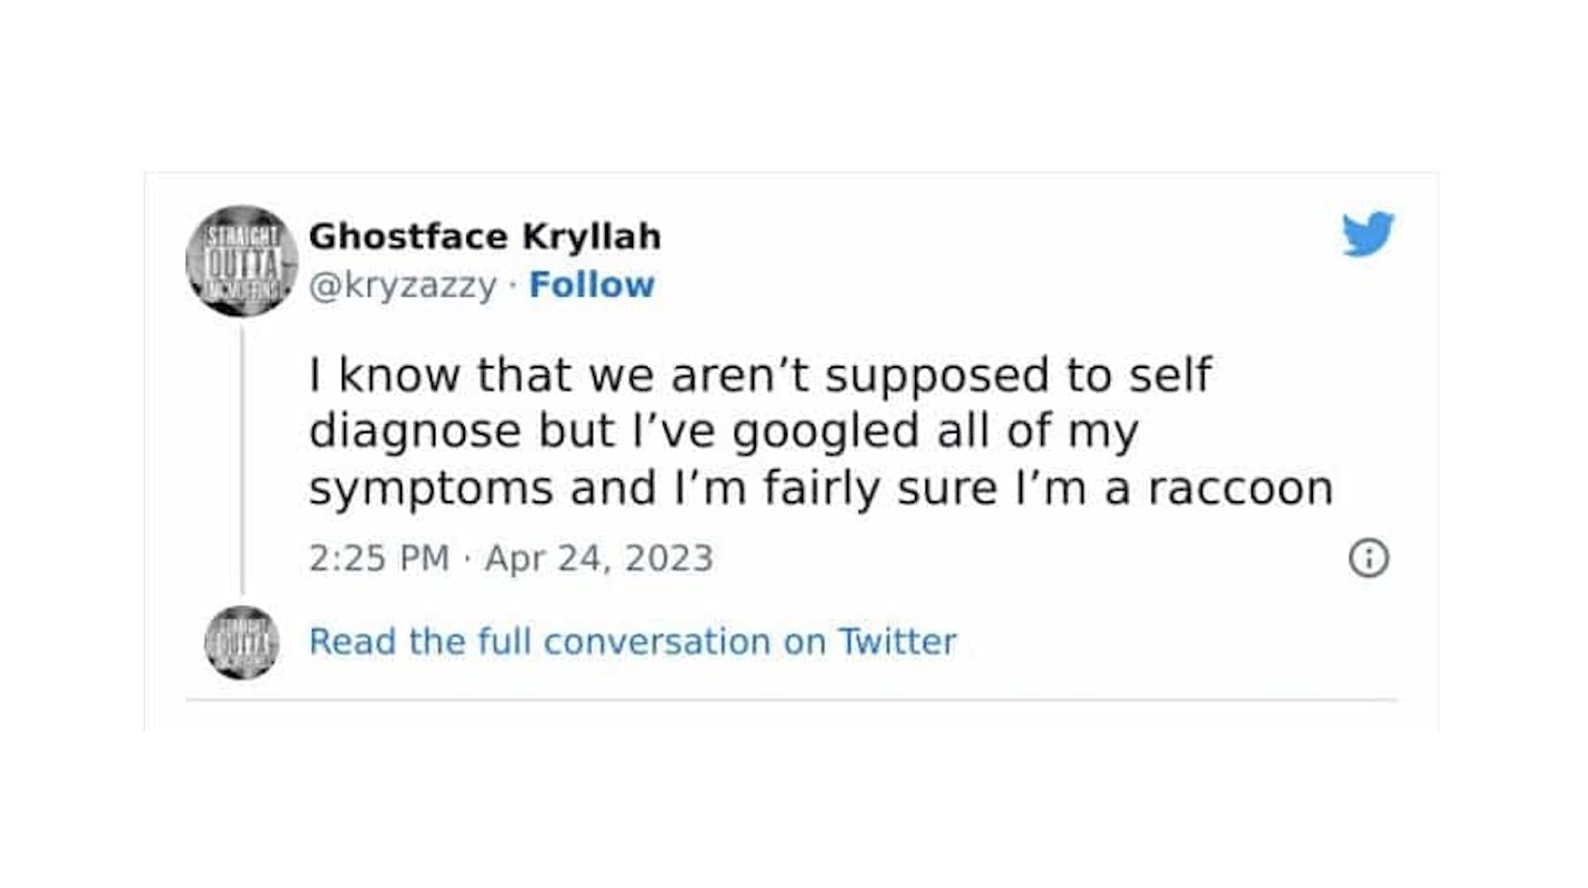The image size is (1588, 888).
Task: Click the tweet's first line about self diagnosing
Action: pos(759,374)
